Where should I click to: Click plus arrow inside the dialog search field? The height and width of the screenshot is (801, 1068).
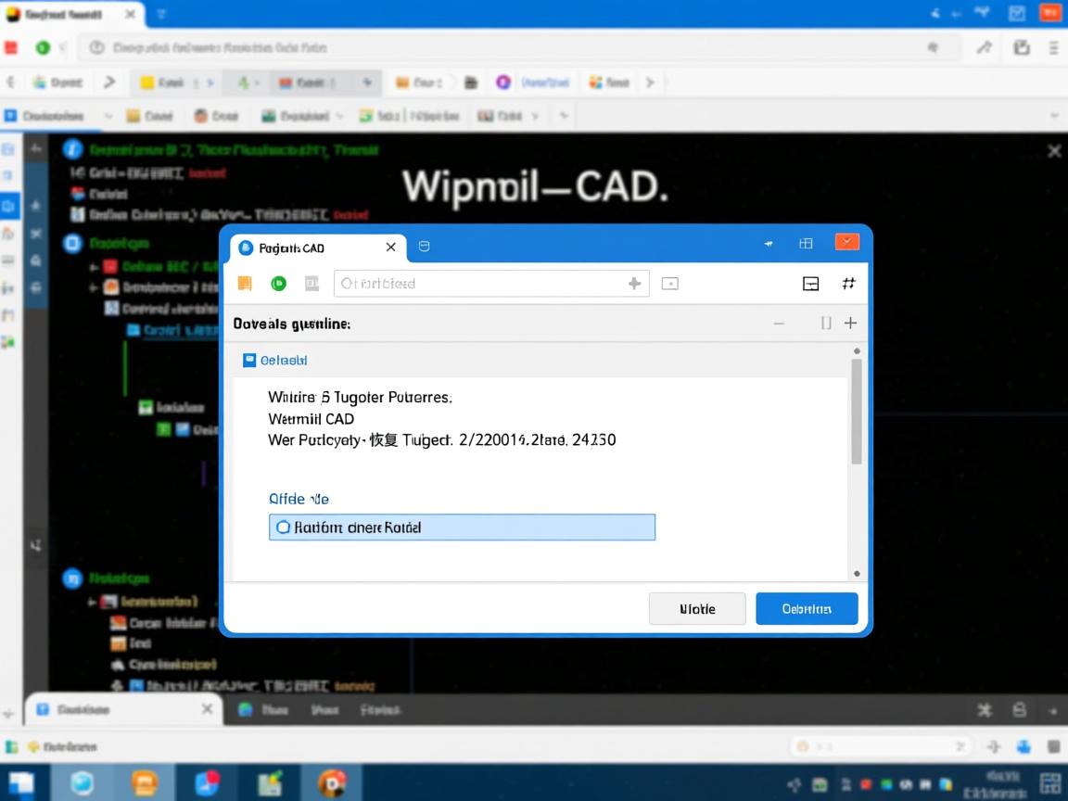tap(634, 284)
